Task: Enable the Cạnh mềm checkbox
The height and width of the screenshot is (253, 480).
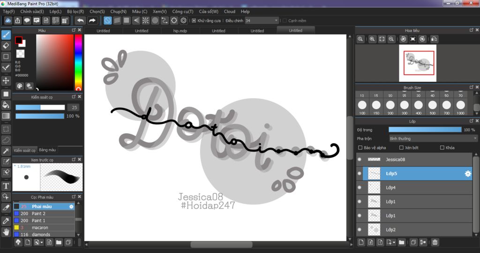Action: [285, 21]
